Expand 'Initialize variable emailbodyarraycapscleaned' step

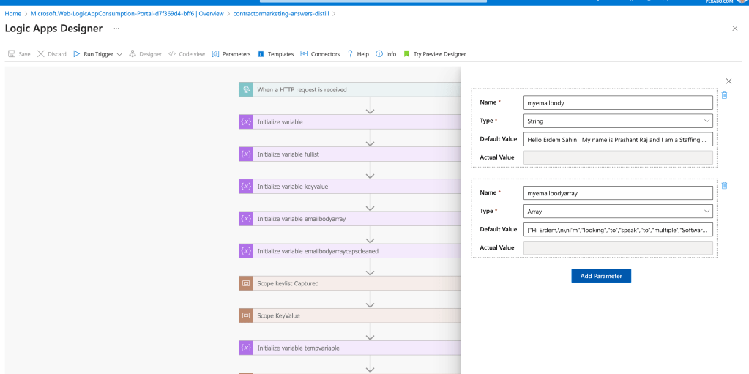[350, 251]
